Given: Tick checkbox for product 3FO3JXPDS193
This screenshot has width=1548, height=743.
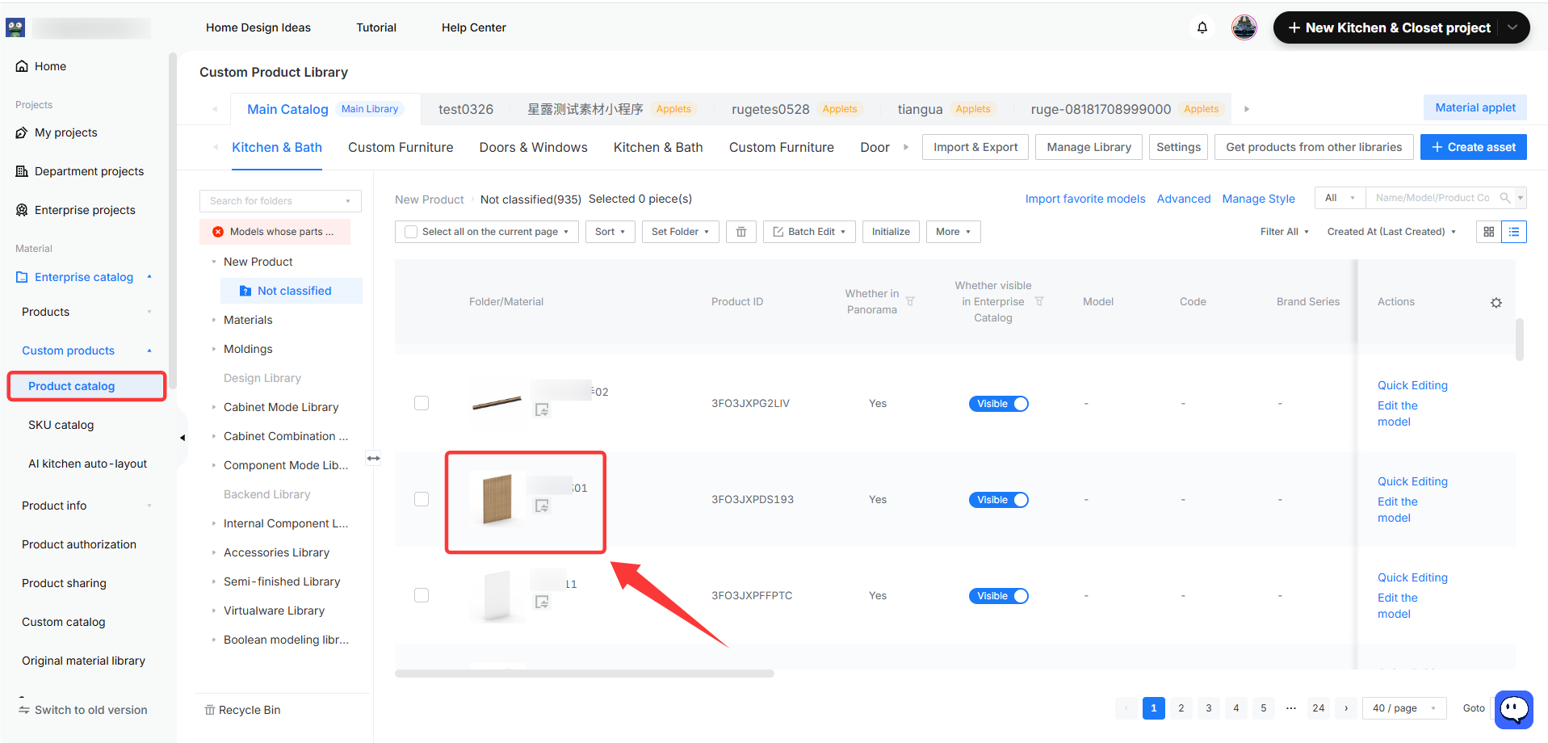Looking at the screenshot, I should pyautogui.click(x=422, y=499).
